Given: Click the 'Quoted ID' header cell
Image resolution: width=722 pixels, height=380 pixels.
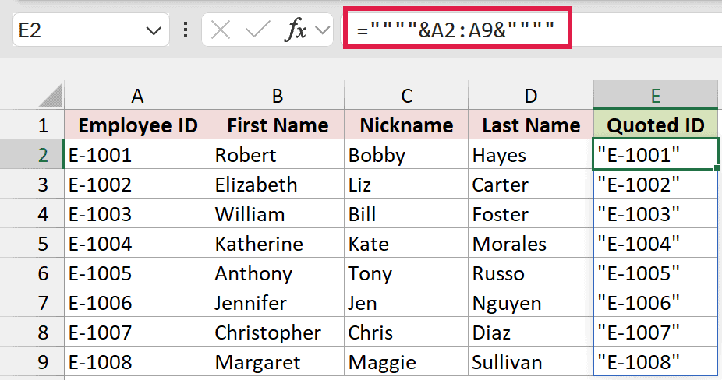Looking at the screenshot, I should coord(656,125).
